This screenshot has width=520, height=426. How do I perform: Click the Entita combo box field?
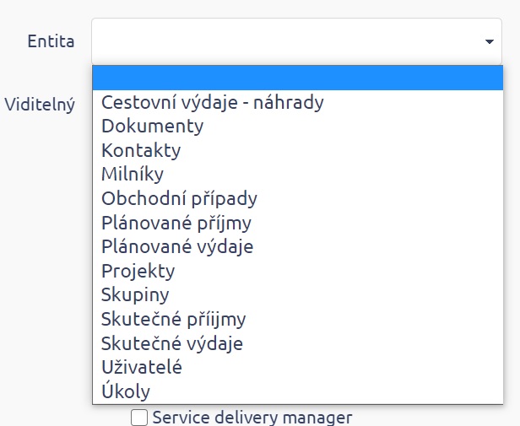click(287, 40)
